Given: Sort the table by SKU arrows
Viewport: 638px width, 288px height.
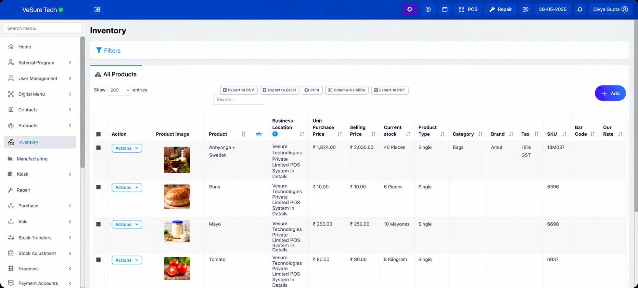Looking at the screenshot, I should (564, 134).
